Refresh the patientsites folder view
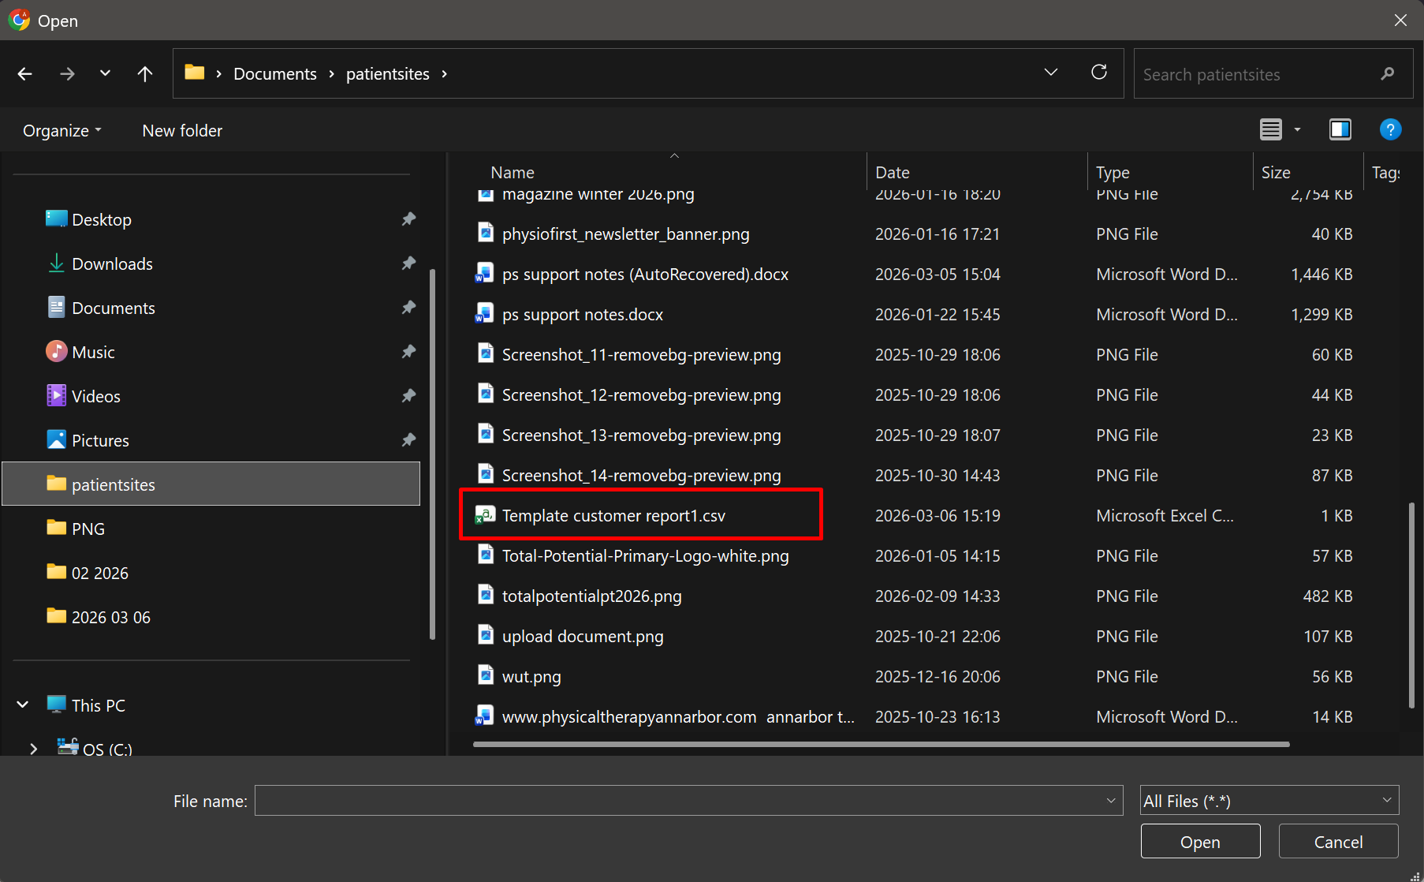The image size is (1424, 882). (1099, 73)
